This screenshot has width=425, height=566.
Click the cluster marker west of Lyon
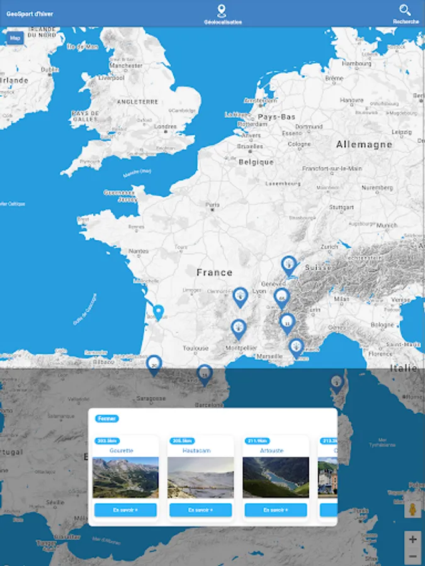pos(241,297)
